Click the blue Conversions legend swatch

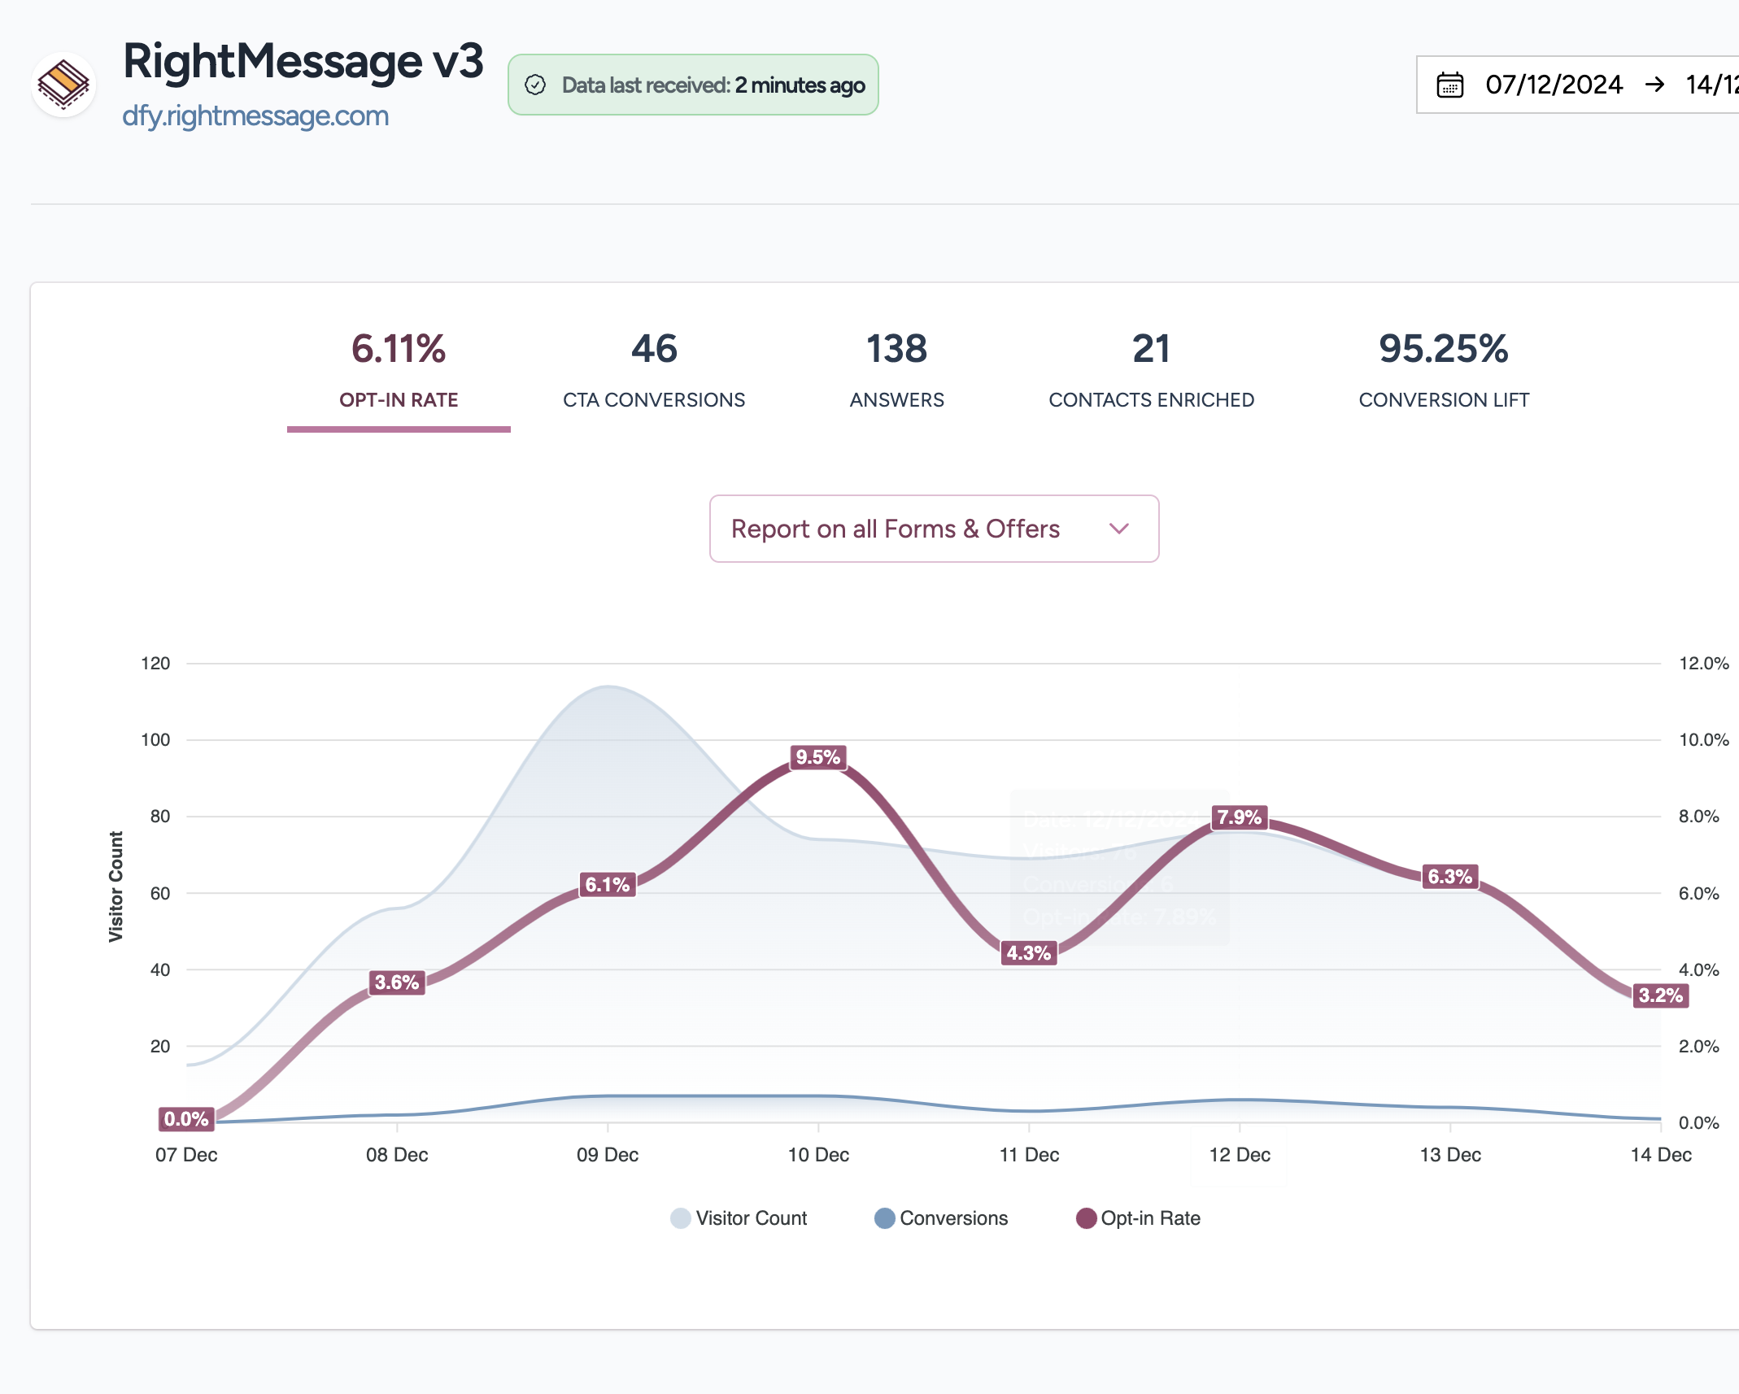click(x=885, y=1218)
